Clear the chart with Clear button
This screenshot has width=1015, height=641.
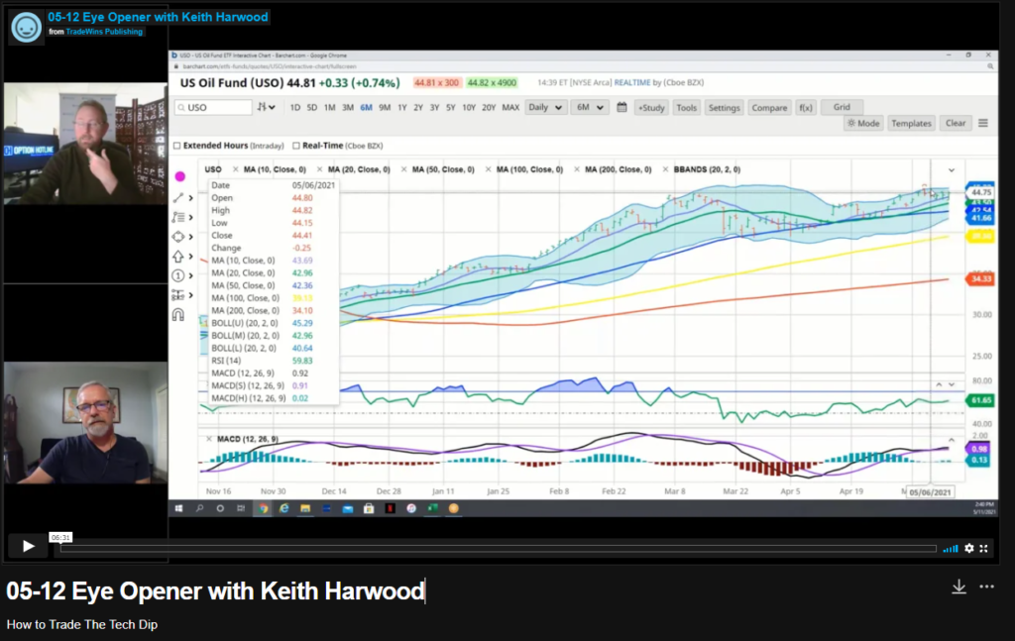956,124
